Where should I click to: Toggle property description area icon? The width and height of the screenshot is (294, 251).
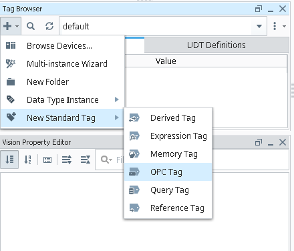coord(47,160)
